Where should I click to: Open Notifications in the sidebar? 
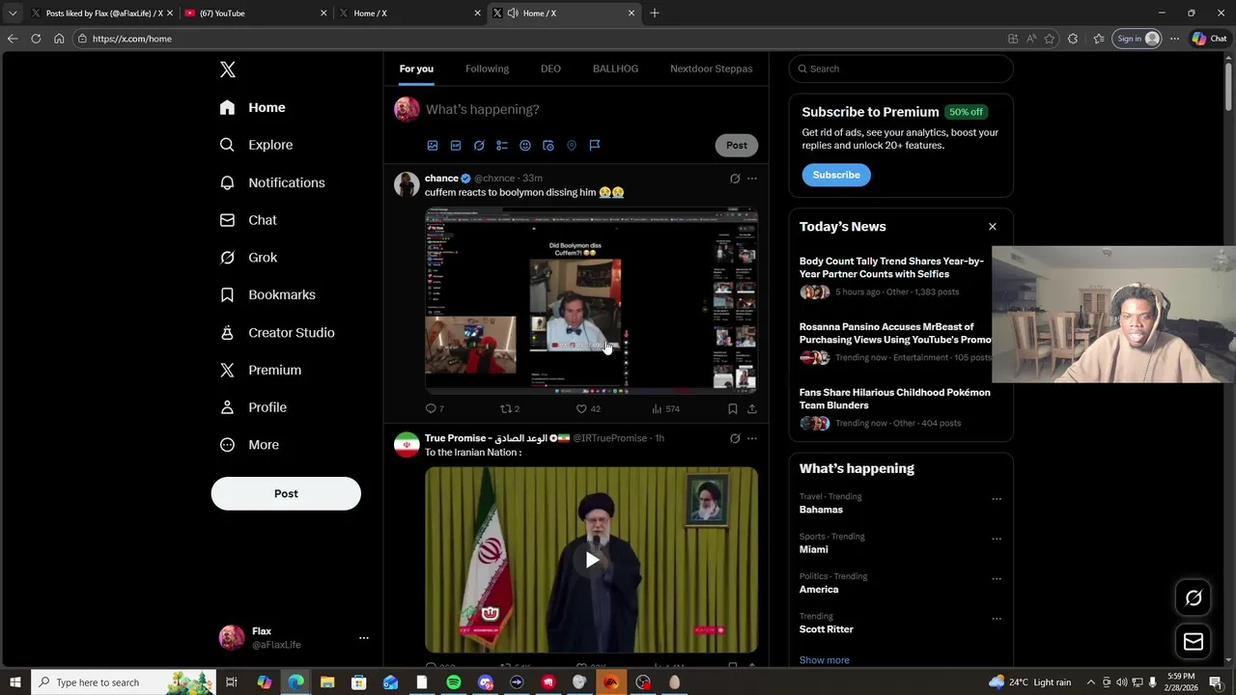[272, 182]
